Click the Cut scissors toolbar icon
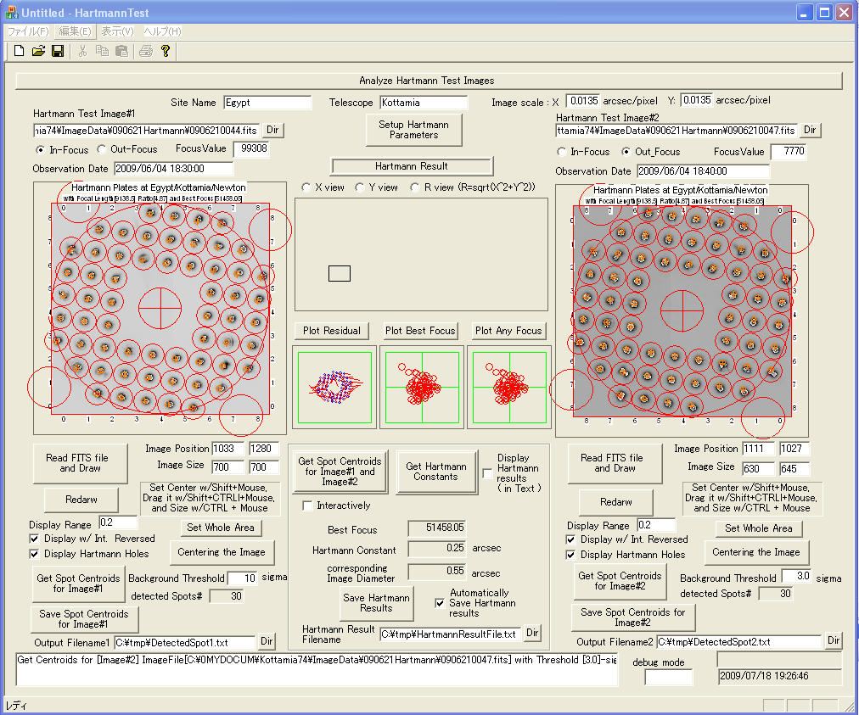 (x=82, y=51)
